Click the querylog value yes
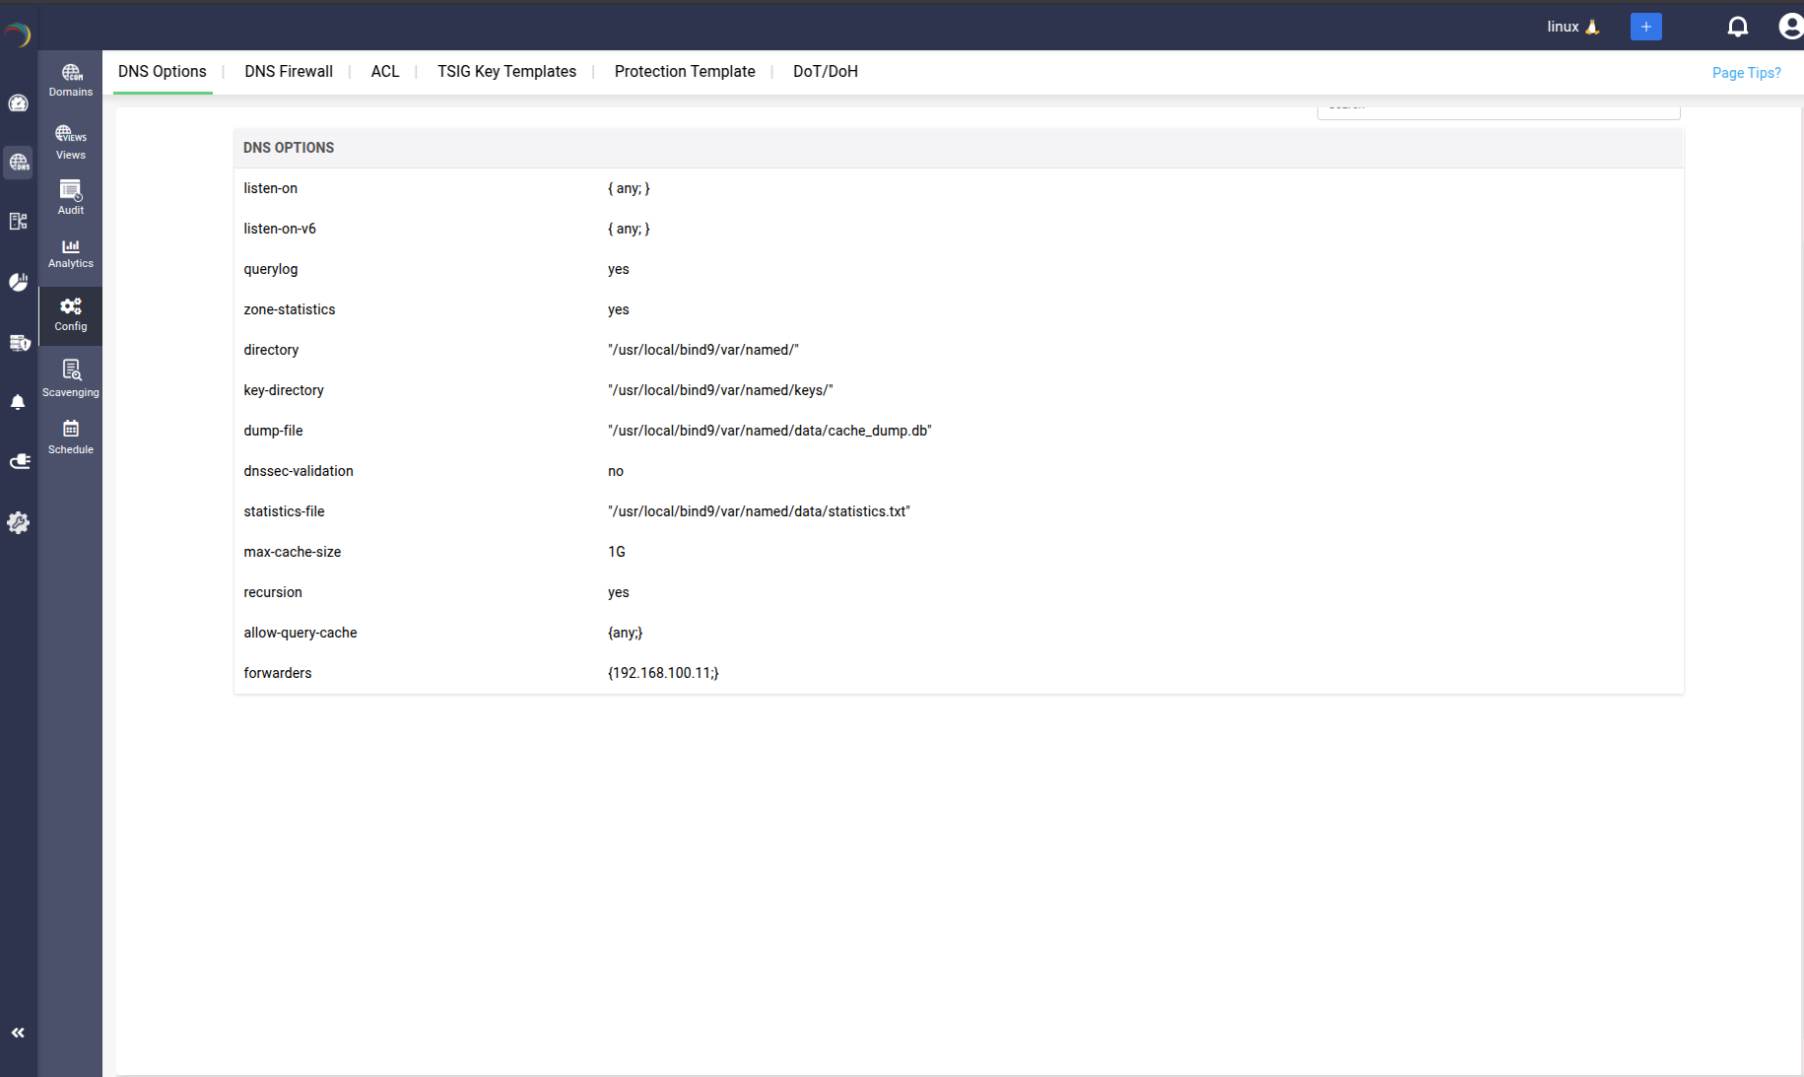This screenshot has width=1804, height=1077. (x=619, y=270)
